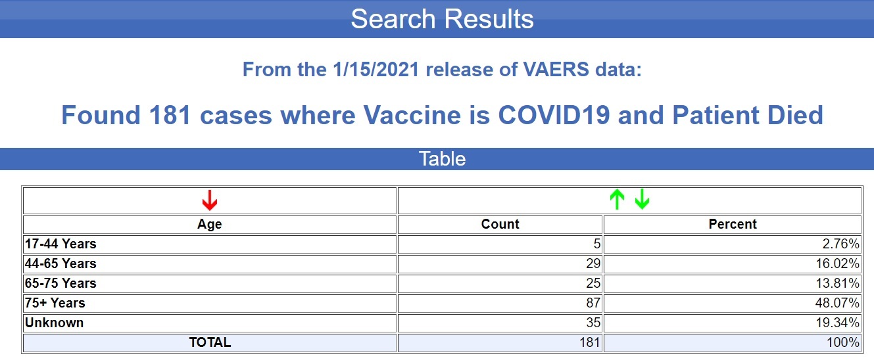Select the Age column header
This screenshot has width=874, height=364.
pos(210,224)
